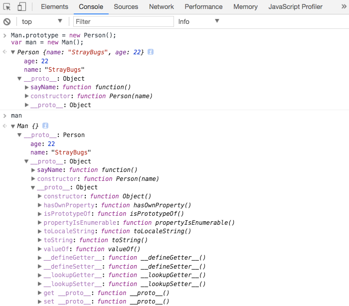Select the Console tab
This screenshot has width=349, height=306.
click(x=91, y=6)
